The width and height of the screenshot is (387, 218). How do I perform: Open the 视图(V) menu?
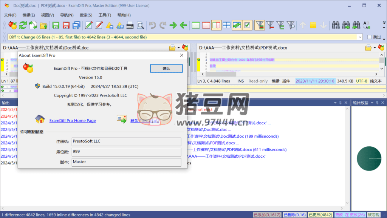click(47, 15)
